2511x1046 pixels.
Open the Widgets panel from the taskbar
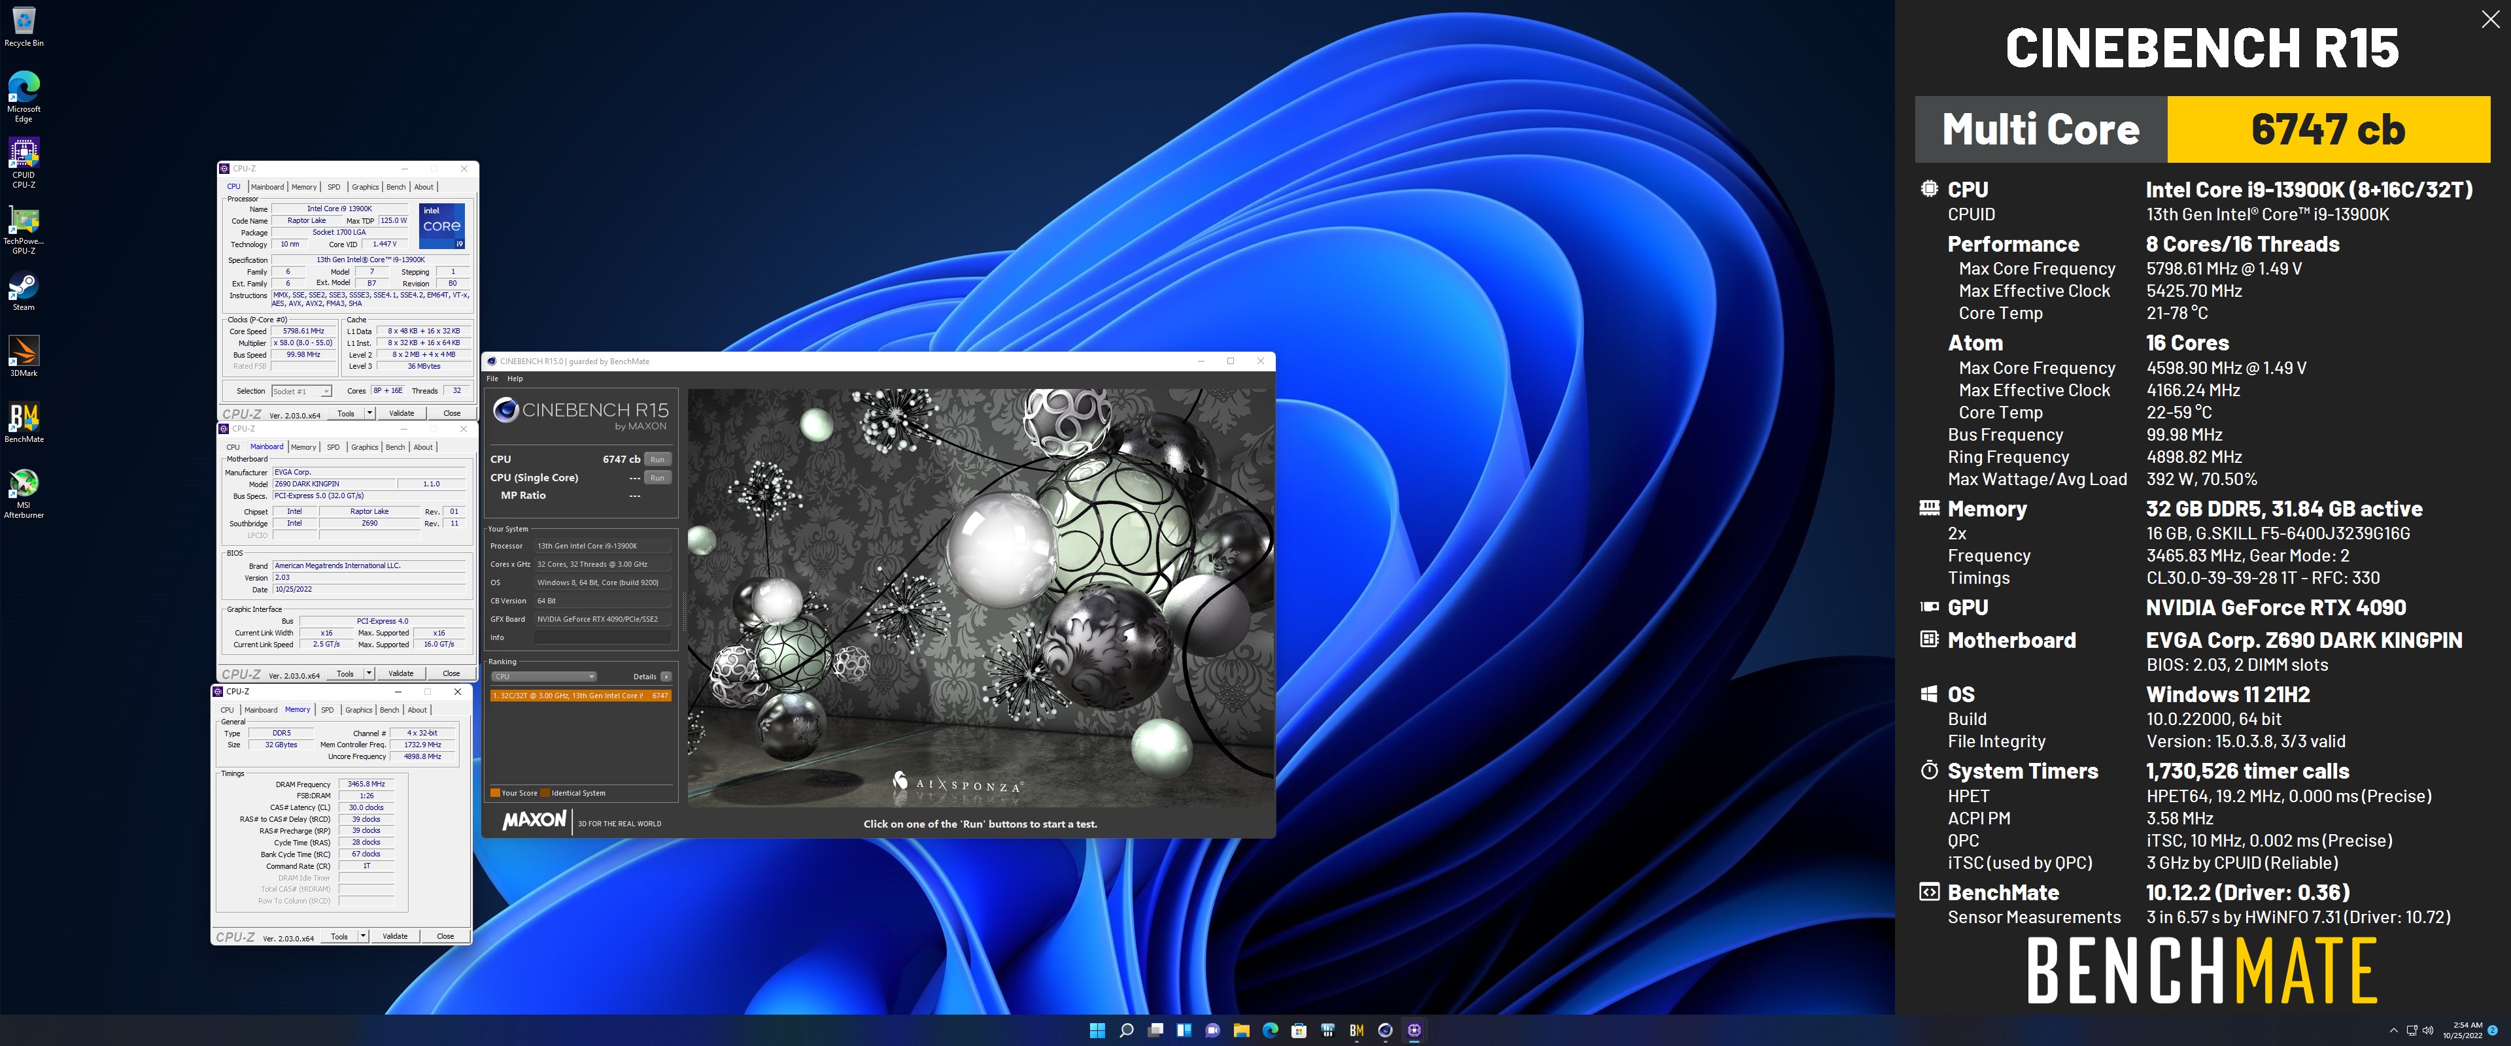1184,1030
